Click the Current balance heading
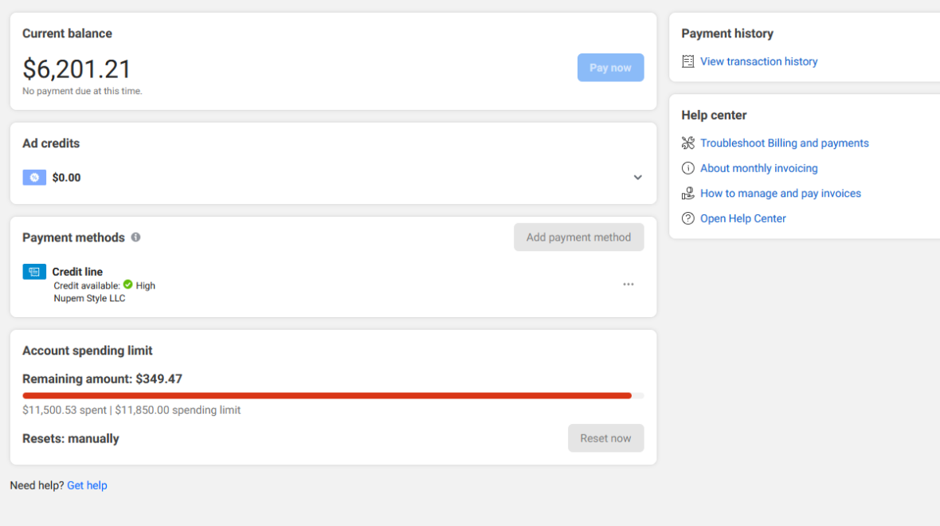This screenshot has height=526, width=940. tap(67, 33)
